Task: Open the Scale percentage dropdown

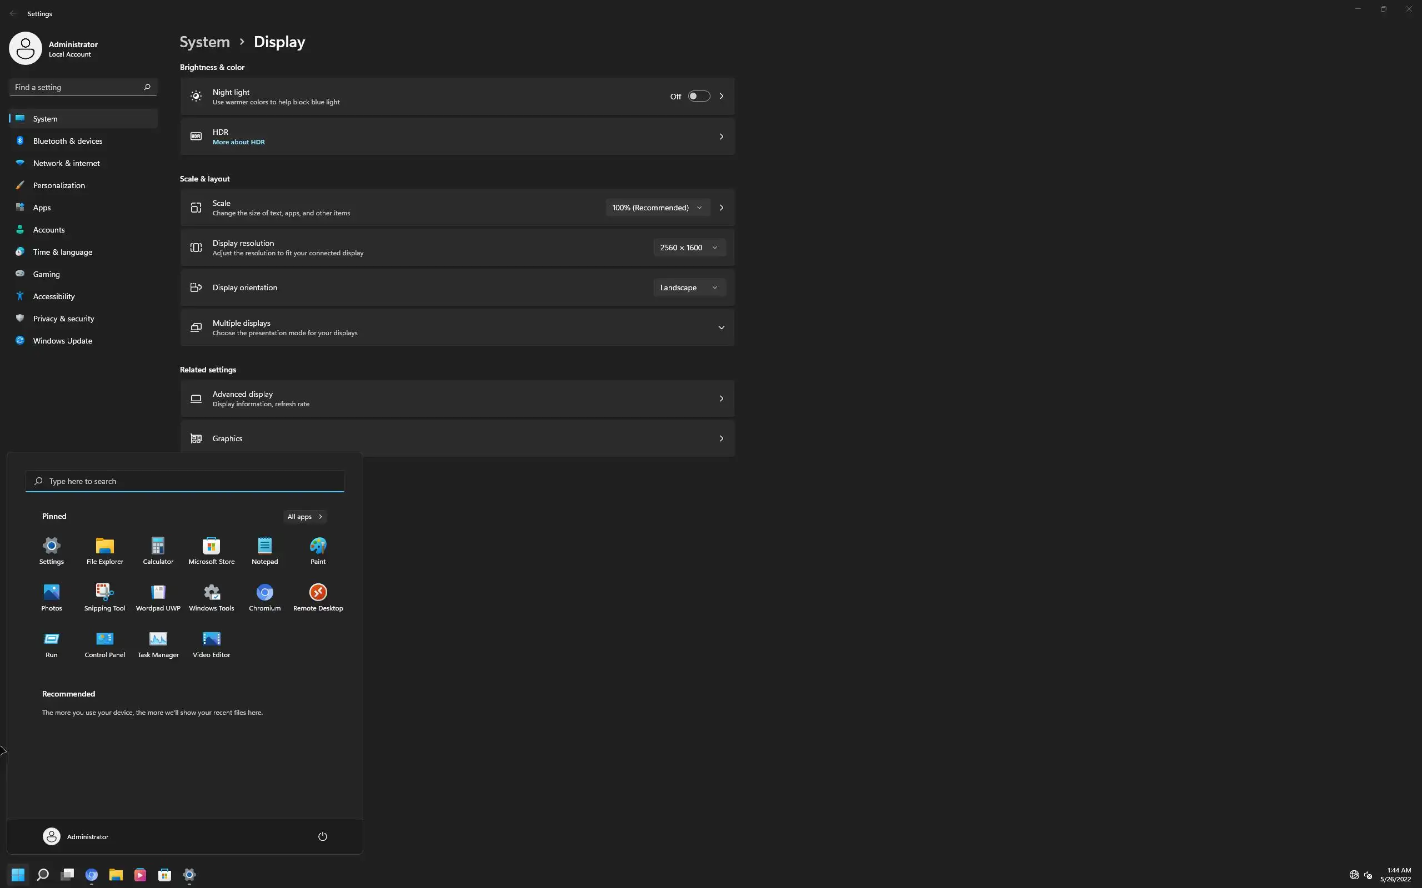Action: point(657,208)
